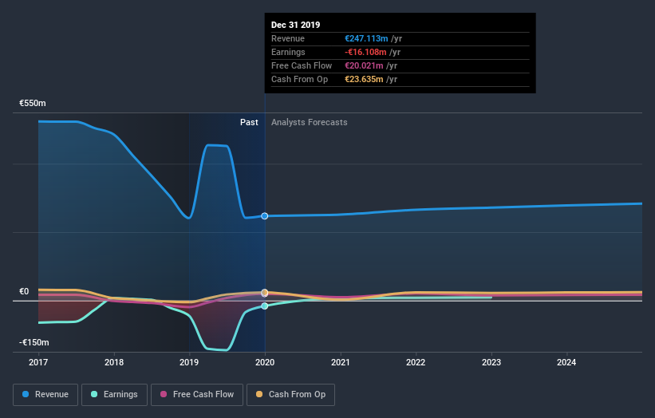
Task: Click the Cash From Op label in tooltip
Action: click(x=299, y=79)
